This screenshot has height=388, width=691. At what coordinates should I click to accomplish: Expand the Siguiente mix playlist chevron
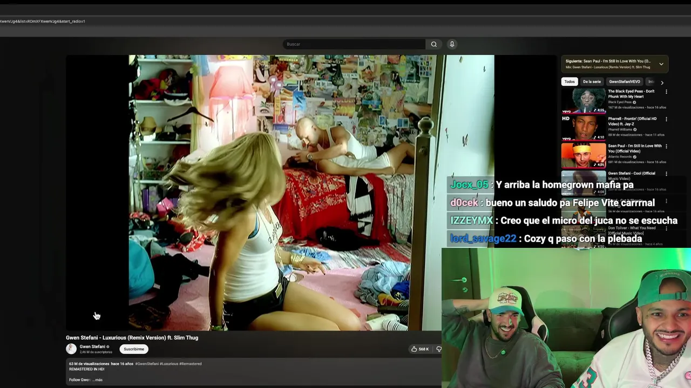(661, 64)
